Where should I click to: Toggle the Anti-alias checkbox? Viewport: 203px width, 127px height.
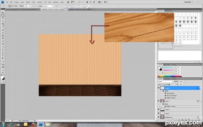click(31, 6)
